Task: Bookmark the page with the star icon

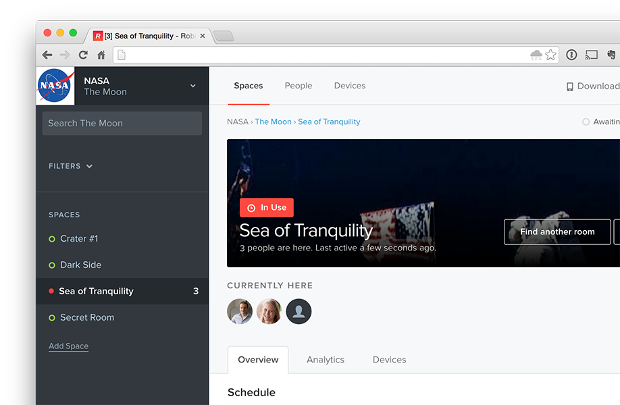Action: [550, 55]
